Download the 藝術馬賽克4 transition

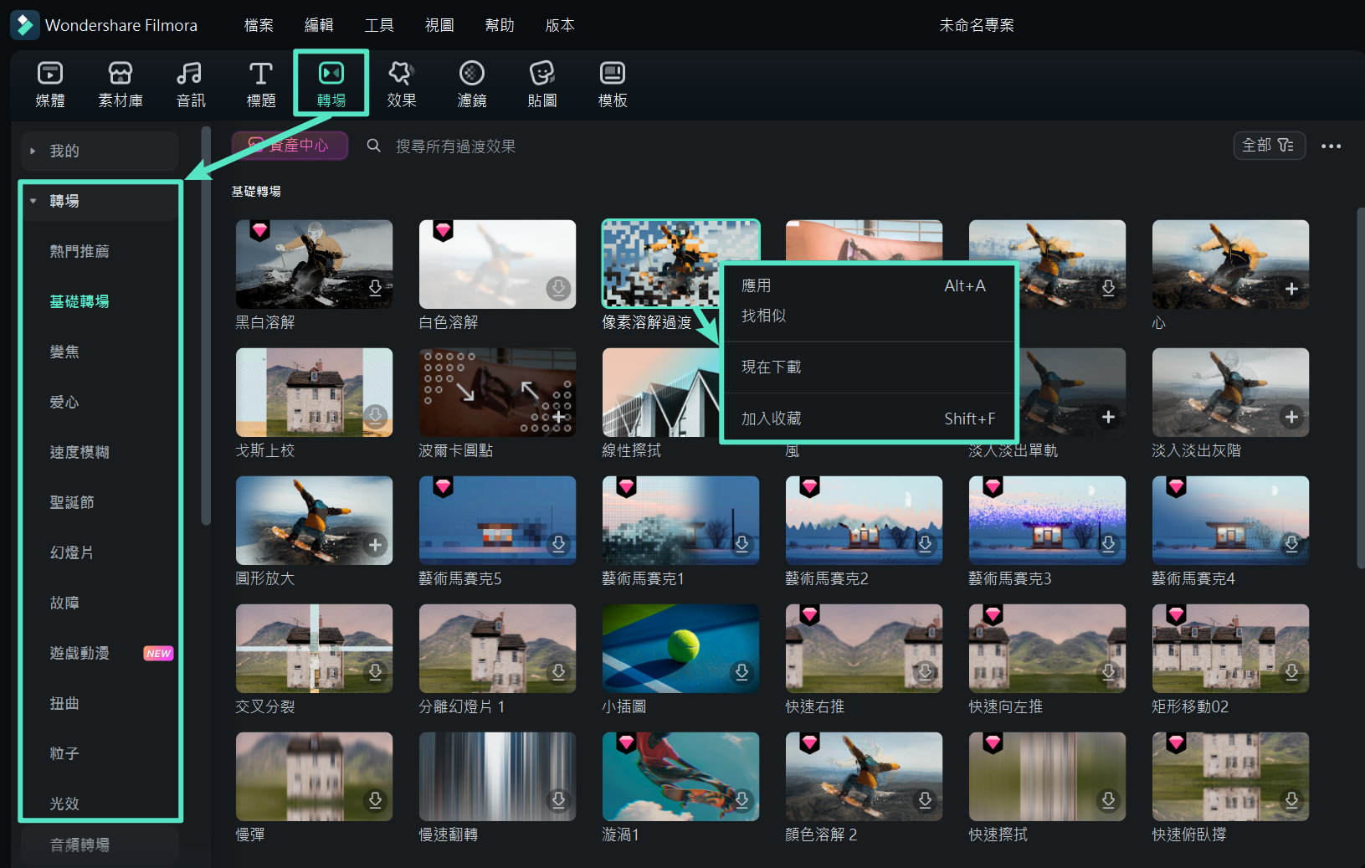click(x=1291, y=544)
